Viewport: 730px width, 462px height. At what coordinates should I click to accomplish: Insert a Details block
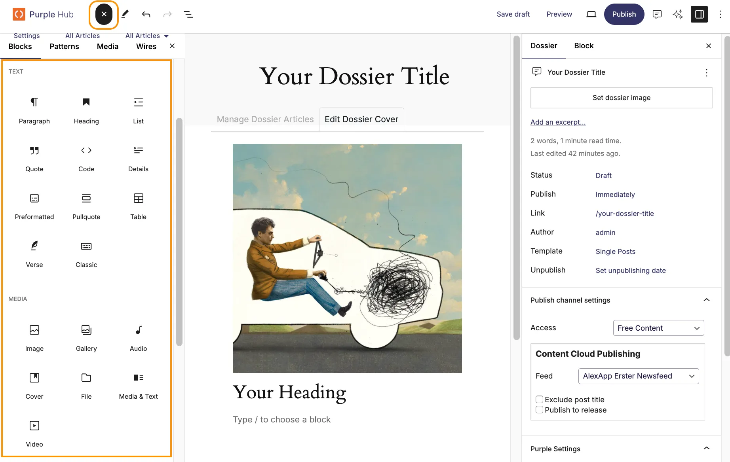(x=138, y=158)
